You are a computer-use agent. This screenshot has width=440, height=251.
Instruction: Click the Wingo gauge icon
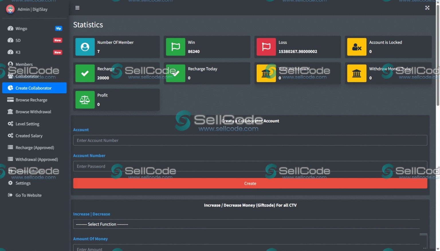10,28
